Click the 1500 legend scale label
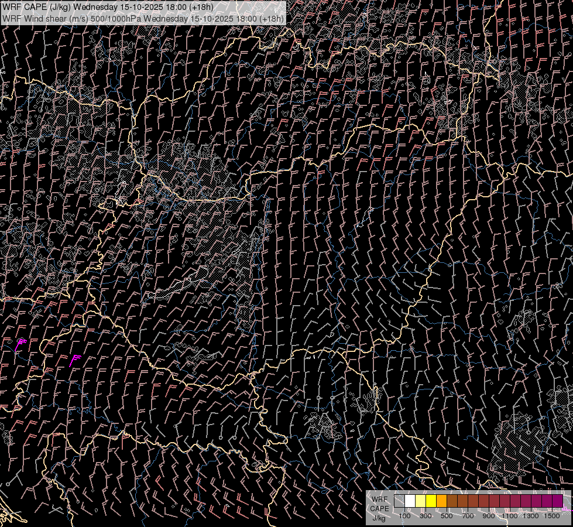The height and width of the screenshot is (527, 573). (x=552, y=516)
